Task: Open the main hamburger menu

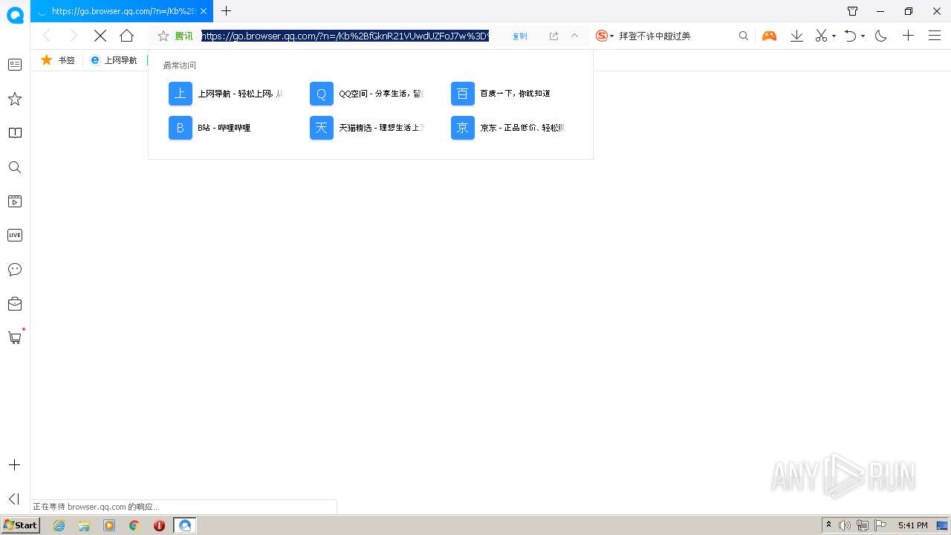Action: [x=935, y=36]
